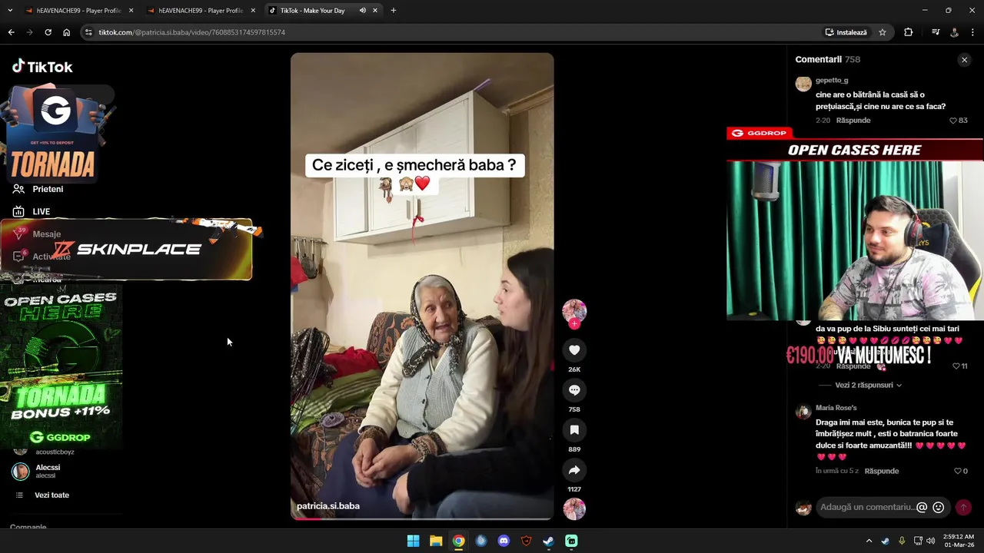Open File Explorer from taskbar
Image resolution: width=984 pixels, height=553 pixels.
tap(436, 541)
